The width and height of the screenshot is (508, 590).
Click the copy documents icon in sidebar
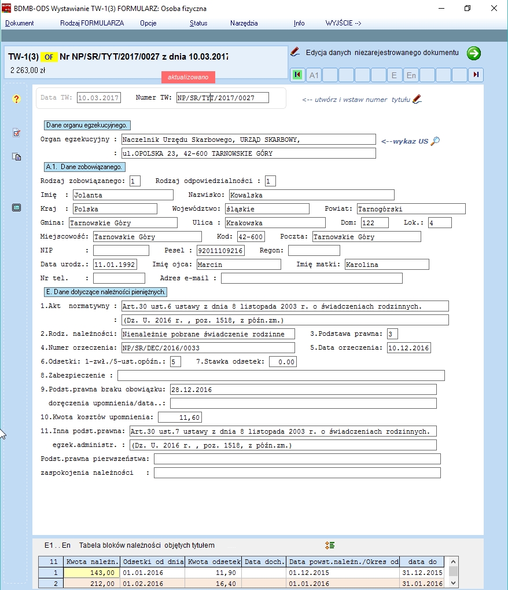16,156
